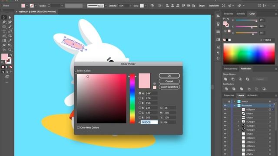This screenshot has height=156, width=278.
Task: Open the graphic Style dropdown
Action: (x=146, y=6)
